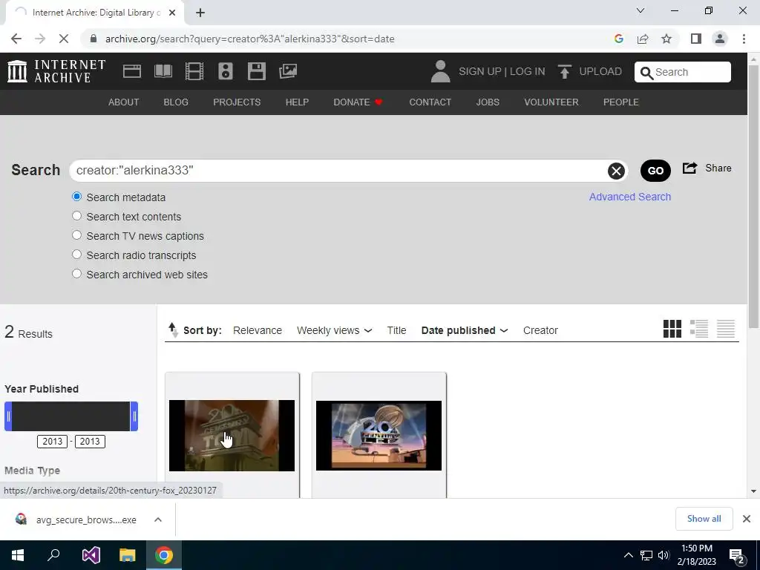Open Chrome three-dot menu
The height and width of the screenshot is (570, 760).
[744, 39]
